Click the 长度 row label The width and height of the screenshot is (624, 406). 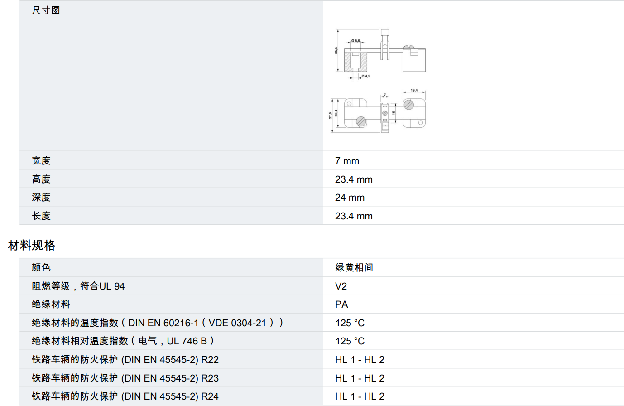[41, 216]
